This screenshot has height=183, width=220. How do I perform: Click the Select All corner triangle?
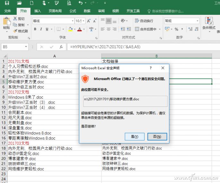click(x=5, y=56)
